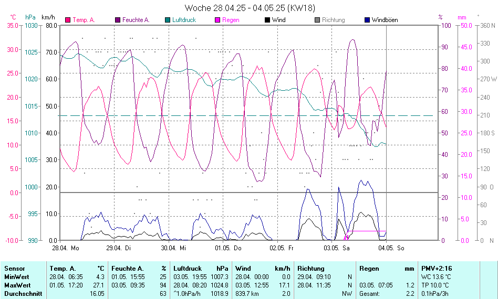Click the TP 10.0 °C dew point value
Viewport: 498px width, 299px height.
[435, 285]
